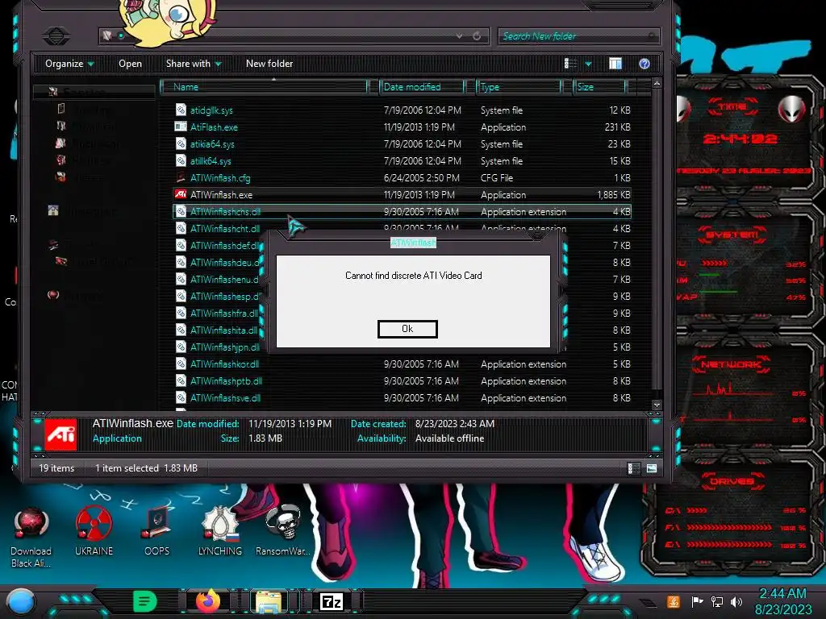Open the Organize menu
This screenshot has width=826, height=619.
[69, 64]
